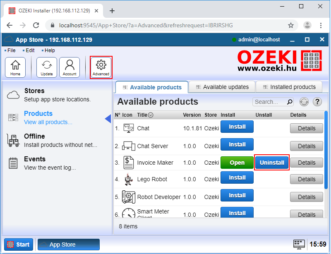
Task: Open the browser profile avatar icon
Action: 307,25
